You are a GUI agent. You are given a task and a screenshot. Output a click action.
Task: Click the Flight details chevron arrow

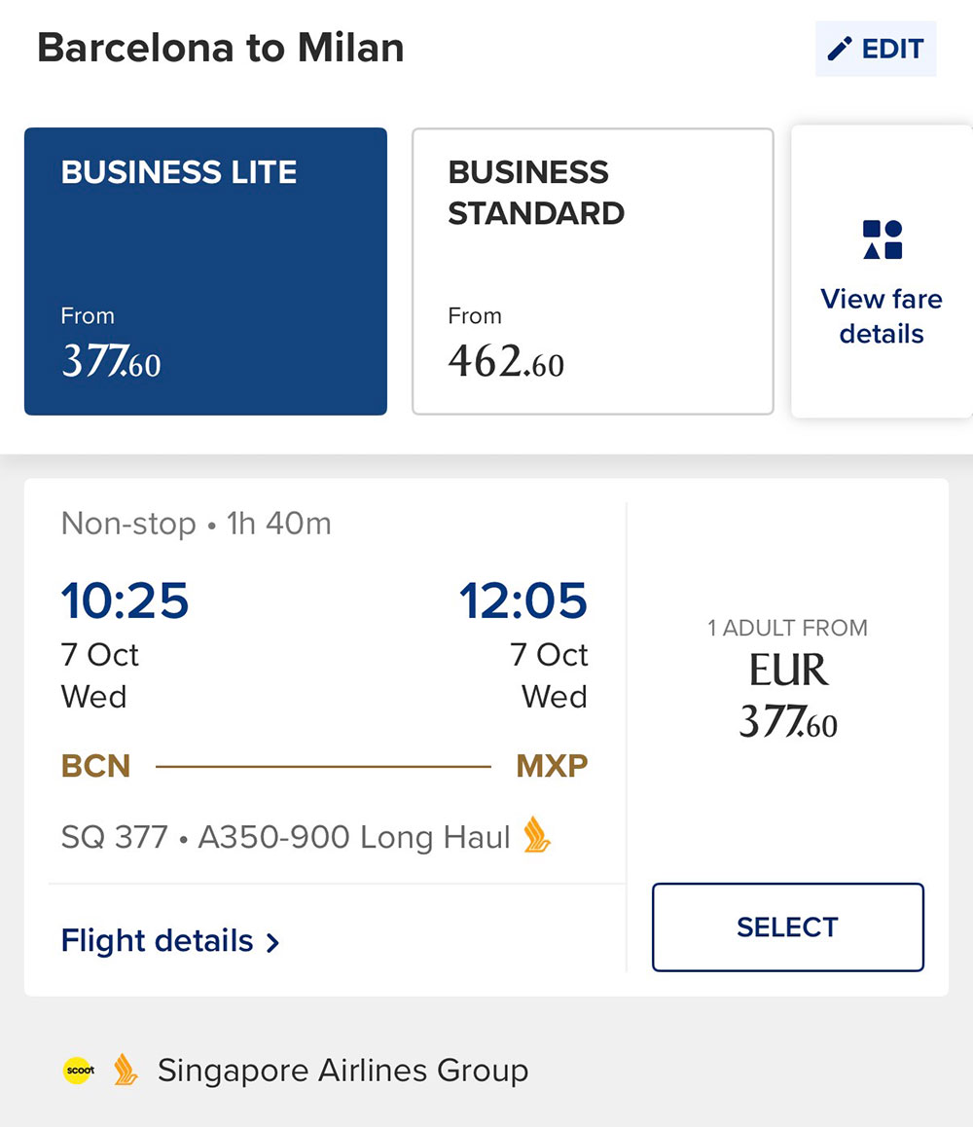tap(273, 942)
